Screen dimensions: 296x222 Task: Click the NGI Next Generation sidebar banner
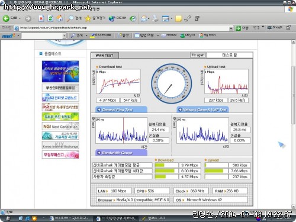[x=60, y=126]
